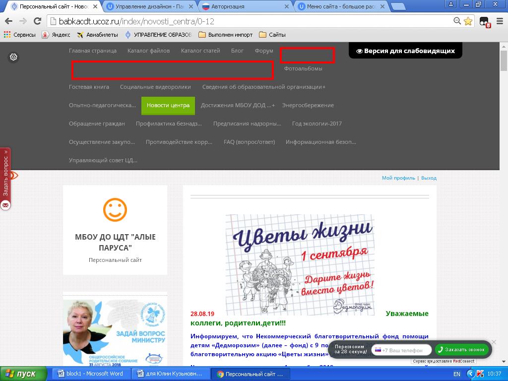Expand Достижения МБОУ ДОД ...+ submenu
The height and width of the screenshot is (381, 508).
point(238,105)
